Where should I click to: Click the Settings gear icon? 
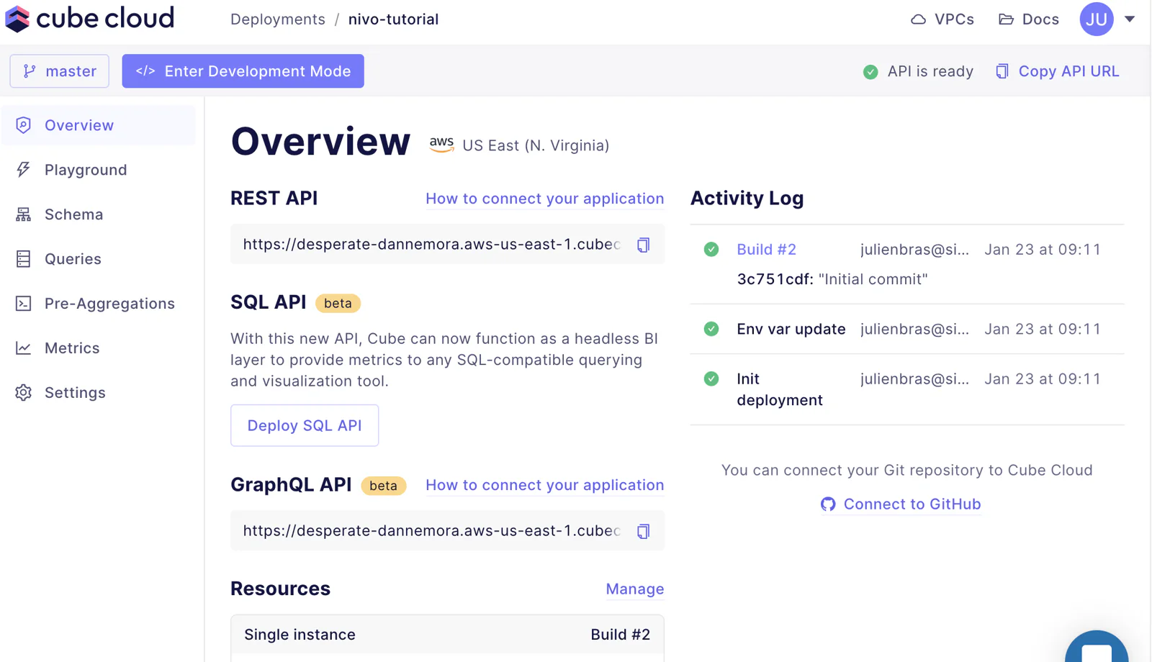click(x=24, y=393)
